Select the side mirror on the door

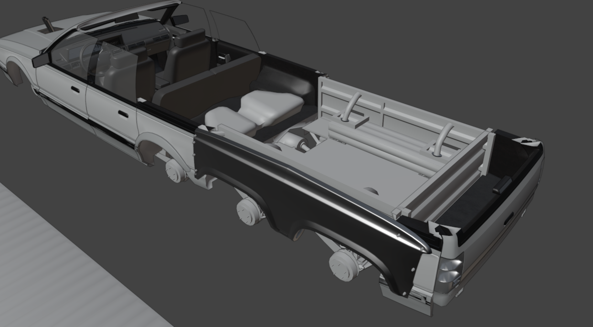click(41, 60)
